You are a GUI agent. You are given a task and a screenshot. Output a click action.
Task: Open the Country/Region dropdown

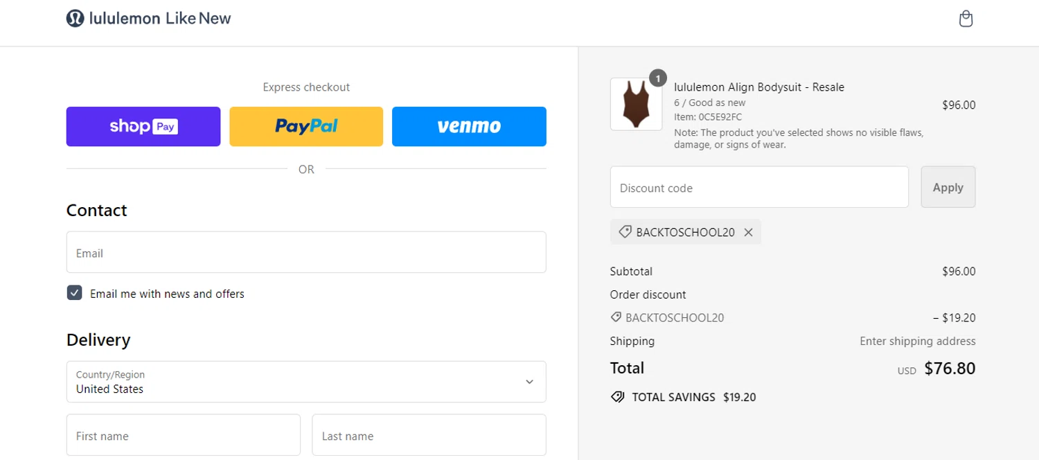pyautogui.click(x=306, y=382)
